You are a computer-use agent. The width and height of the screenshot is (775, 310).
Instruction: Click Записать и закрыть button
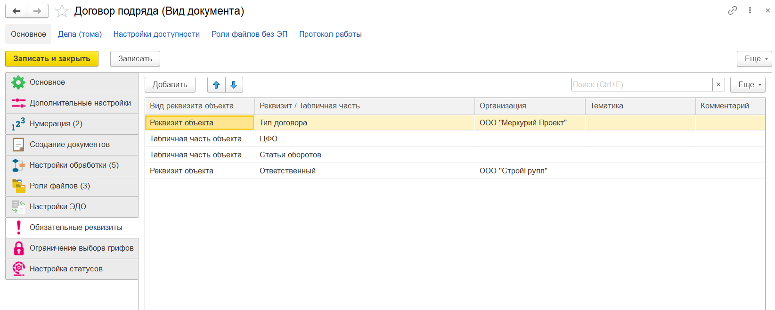(x=52, y=59)
